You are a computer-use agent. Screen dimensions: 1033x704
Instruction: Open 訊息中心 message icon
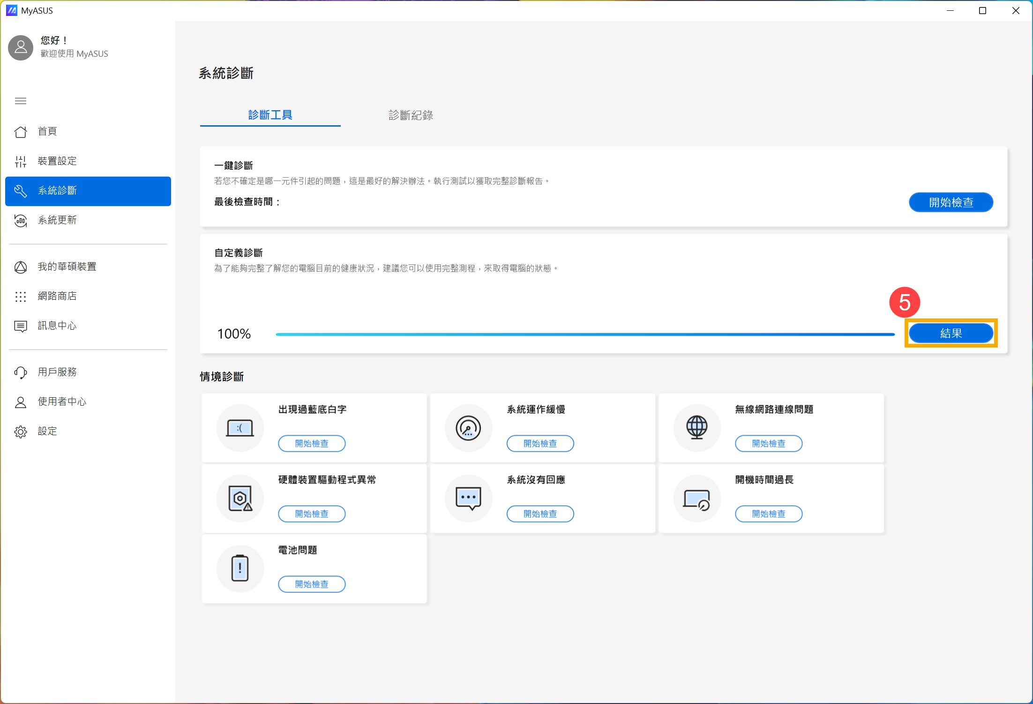click(x=21, y=326)
